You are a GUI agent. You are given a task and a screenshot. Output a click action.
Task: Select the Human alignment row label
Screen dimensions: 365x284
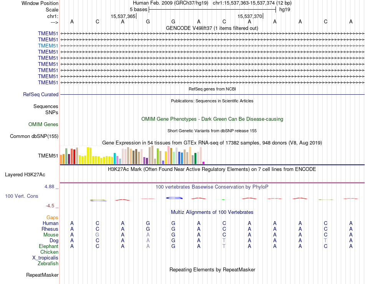click(50, 223)
